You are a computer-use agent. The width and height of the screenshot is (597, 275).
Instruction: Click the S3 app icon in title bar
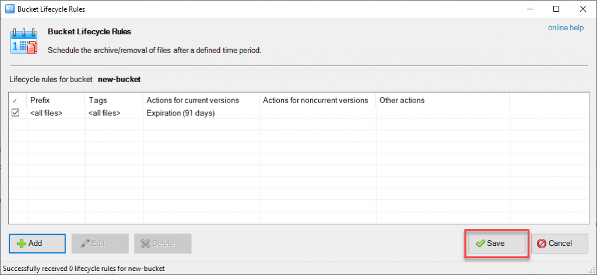coord(9,9)
